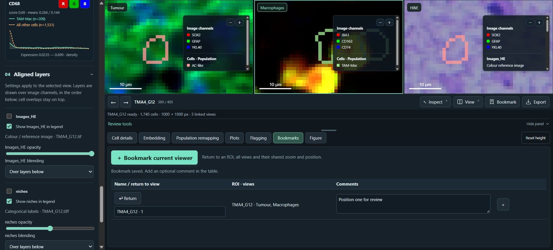Enable the Images_HE layer checkbox
The height and width of the screenshot is (250, 553).
click(x=9, y=116)
